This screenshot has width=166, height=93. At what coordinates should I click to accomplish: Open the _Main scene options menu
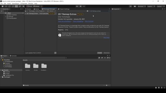(x=23, y=13)
